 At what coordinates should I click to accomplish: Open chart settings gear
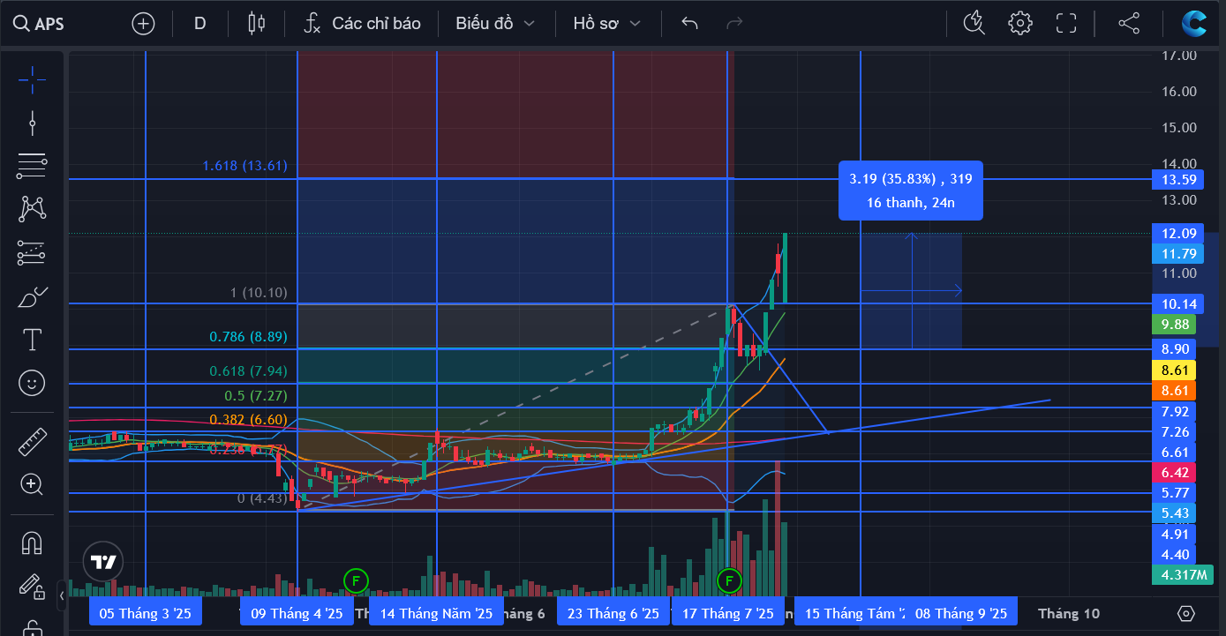[x=1020, y=24]
